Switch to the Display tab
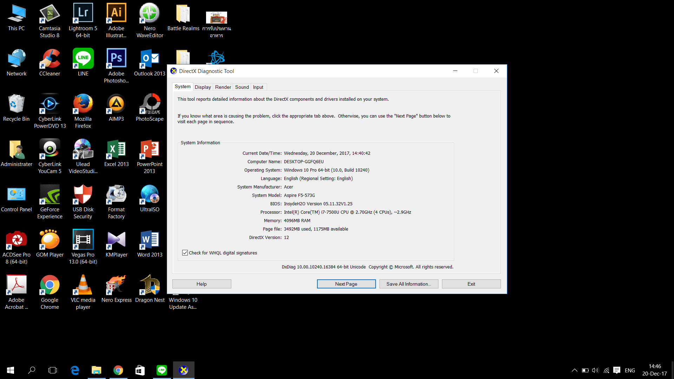The width and height of the screenshot is (674, 379). coord(203,87)
